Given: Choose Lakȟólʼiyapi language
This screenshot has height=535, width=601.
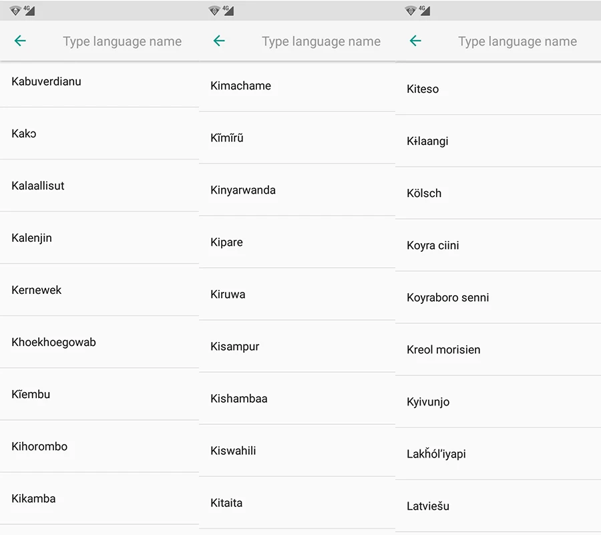Looking at the screenshot, I should (x=498, y=454).
